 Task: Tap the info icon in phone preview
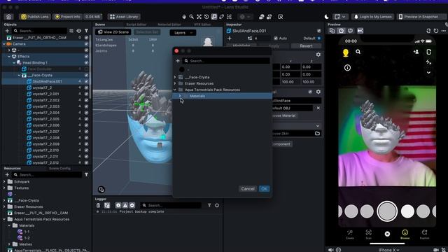point(347,68)
